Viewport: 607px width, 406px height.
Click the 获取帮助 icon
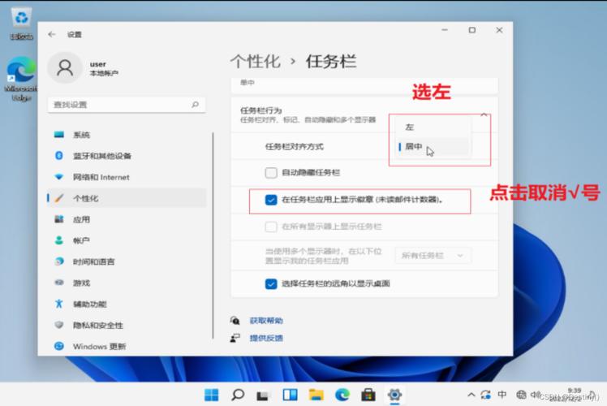235,321
